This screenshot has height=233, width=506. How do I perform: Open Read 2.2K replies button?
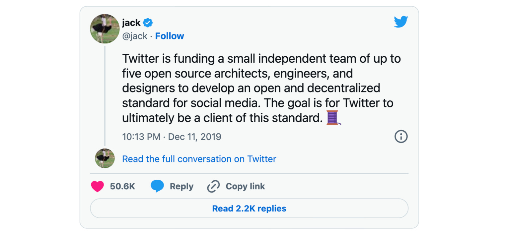click(249, 208)
